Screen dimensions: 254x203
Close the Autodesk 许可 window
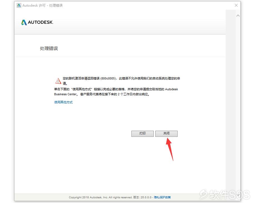236,5
